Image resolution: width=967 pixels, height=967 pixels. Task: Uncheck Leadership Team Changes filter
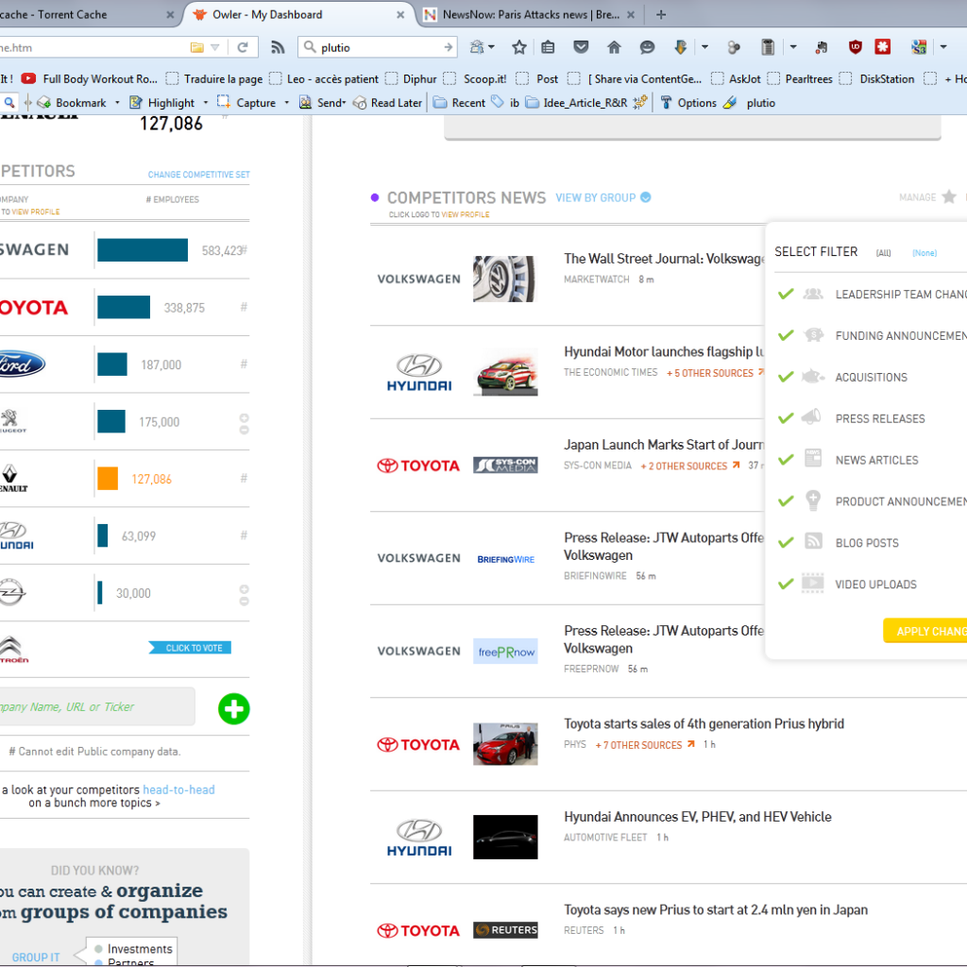786,294
